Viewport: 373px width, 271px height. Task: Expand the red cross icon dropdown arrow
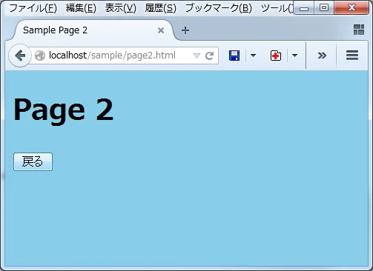pos(294,56)
